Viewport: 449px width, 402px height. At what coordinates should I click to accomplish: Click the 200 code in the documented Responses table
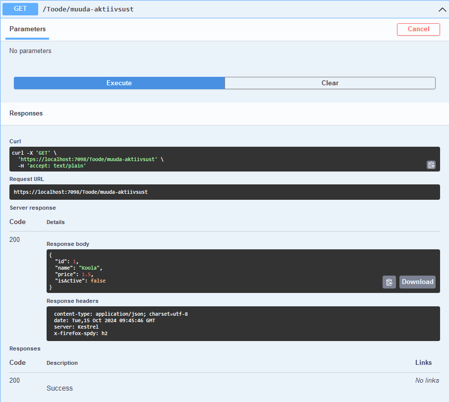(14, 381)
